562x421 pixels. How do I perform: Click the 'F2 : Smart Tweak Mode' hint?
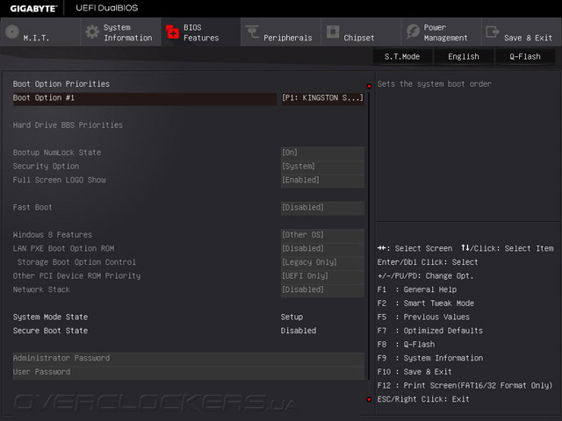click(425, 303)
